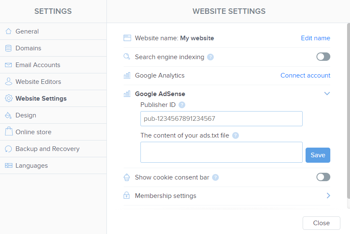Click the Membership settings padlock icon
350x234 pixels.
(x=127, y=195)
